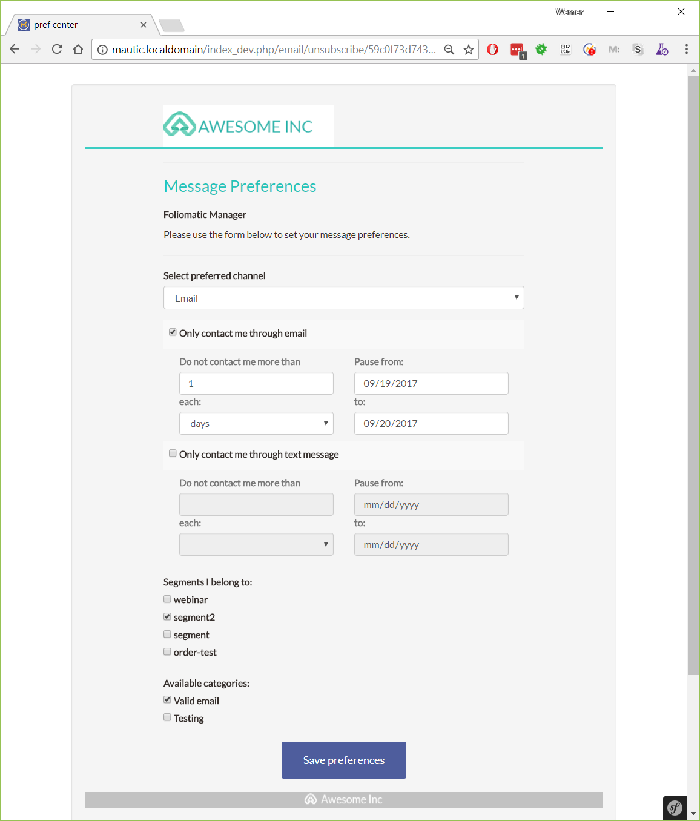Viewport: 700px width, 821px height.
Task: Click the green bug-shaped extension icon
Action: [x=541, y=49]
